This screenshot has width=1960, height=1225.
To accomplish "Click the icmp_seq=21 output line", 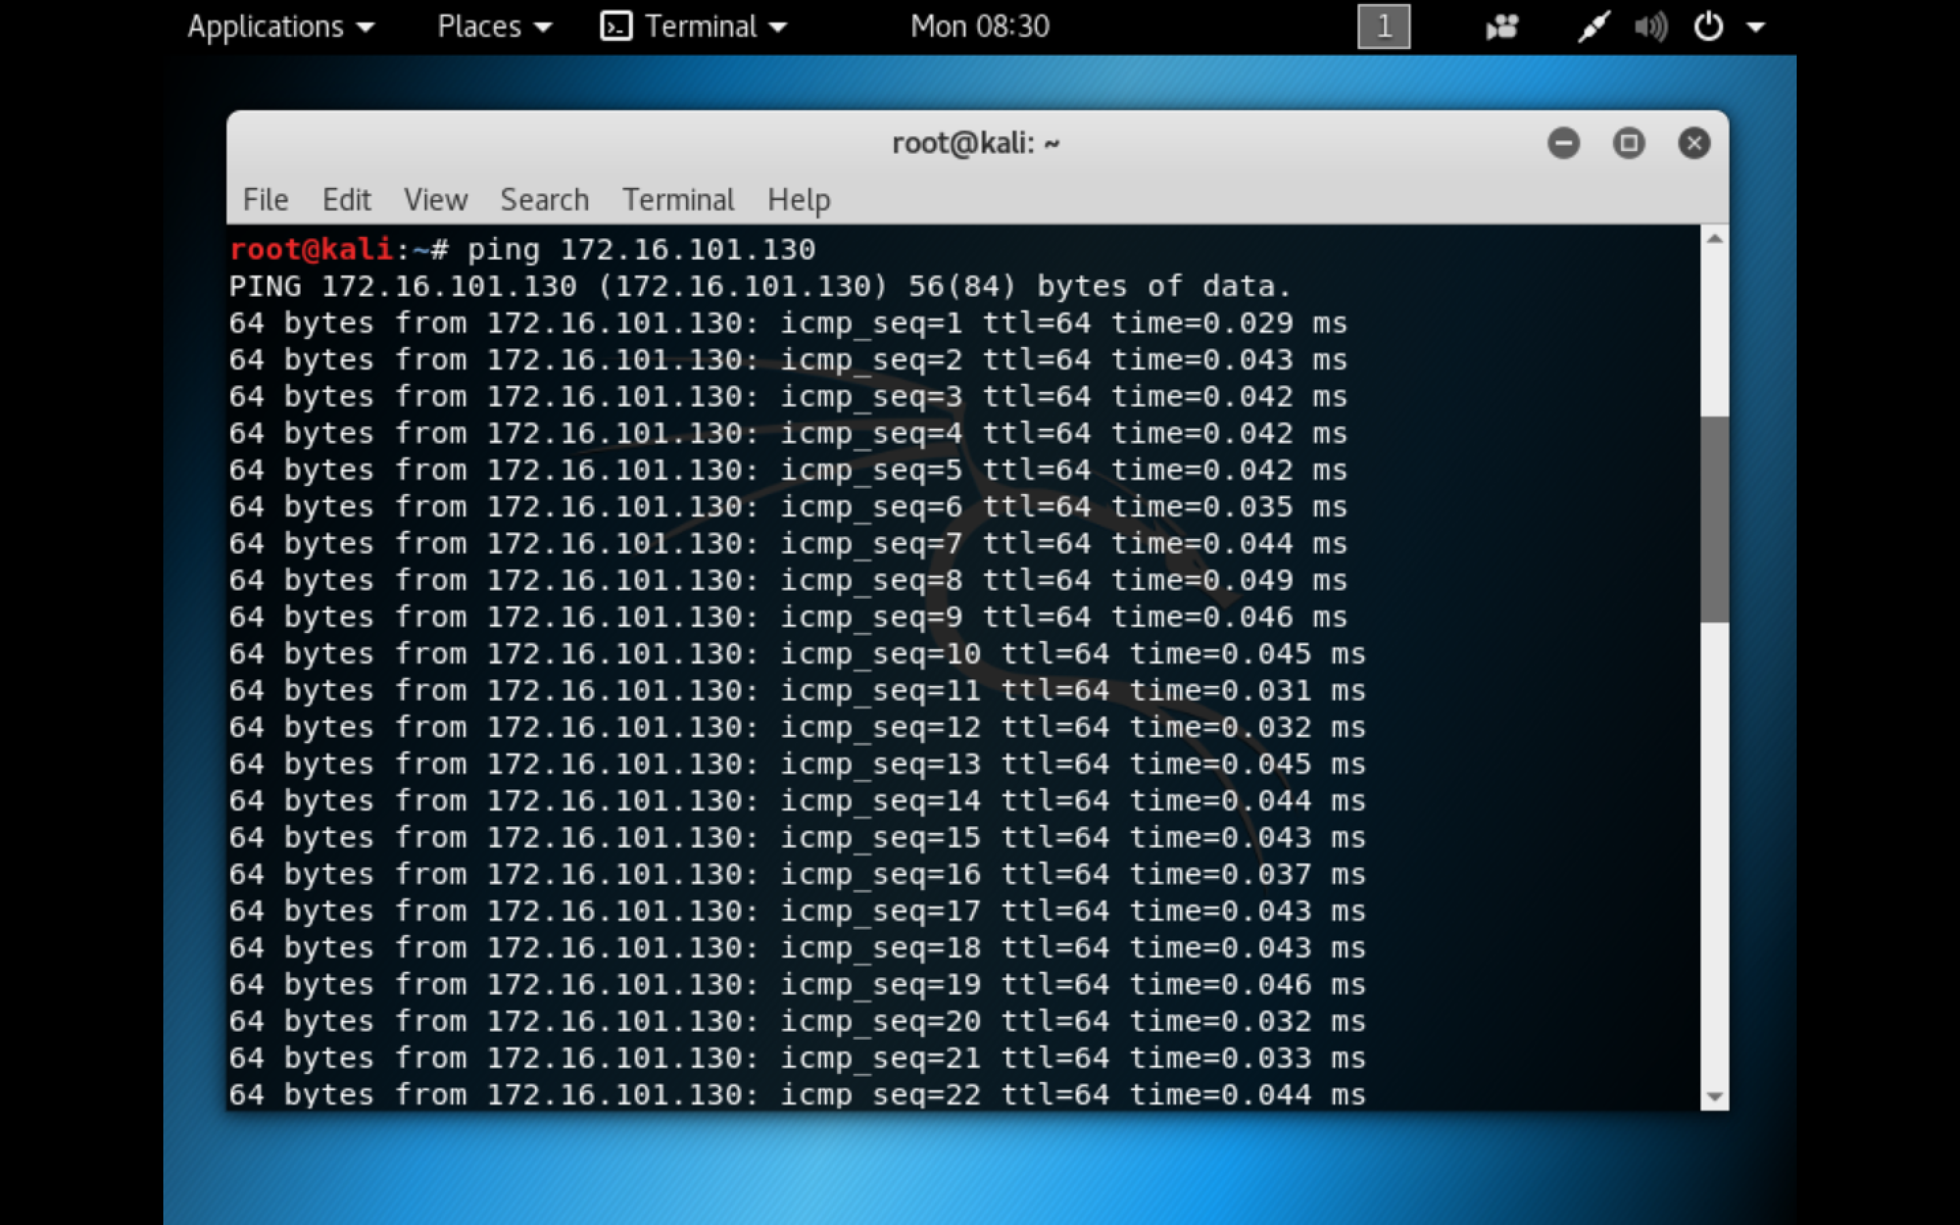I will 798,1058.
